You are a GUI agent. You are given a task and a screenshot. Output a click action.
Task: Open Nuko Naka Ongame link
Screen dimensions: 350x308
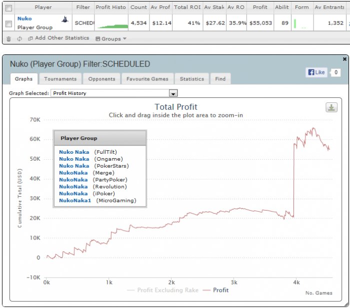pyautogui.click(x=74, y=159)
